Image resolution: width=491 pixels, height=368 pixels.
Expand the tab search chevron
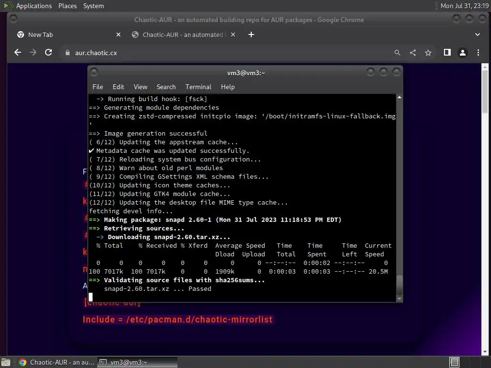478,34
